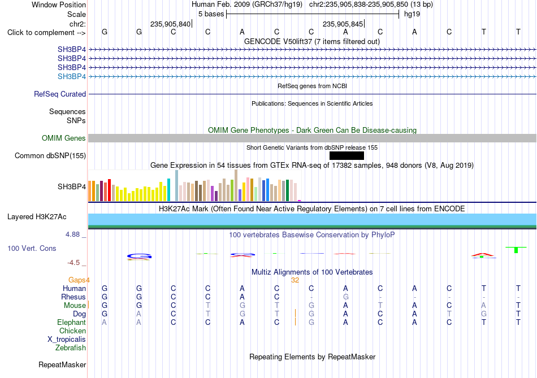This screenshot has width=537, height=378.
Task: Click the tallest tan bar in the GTEx chart
Action: [x=236, y=185]
